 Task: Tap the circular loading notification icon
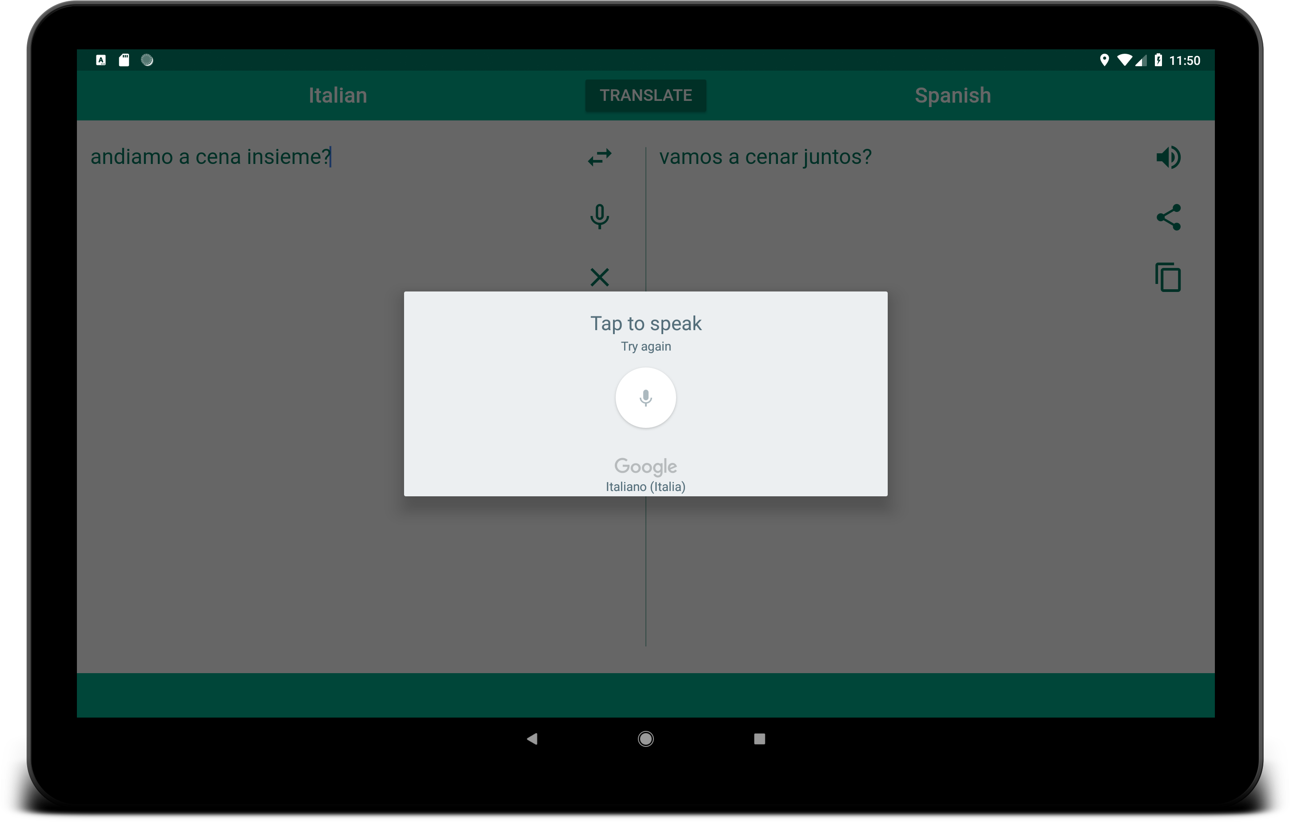click(147, 60)
